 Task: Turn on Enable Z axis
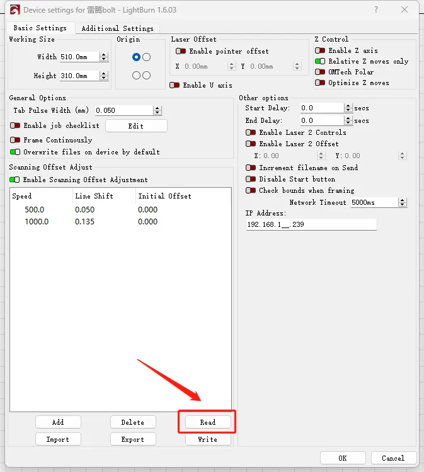(x=320, y=50)
